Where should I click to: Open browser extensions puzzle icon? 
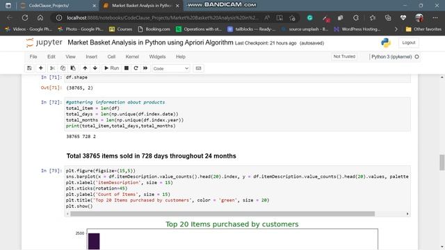click(356, 18)
